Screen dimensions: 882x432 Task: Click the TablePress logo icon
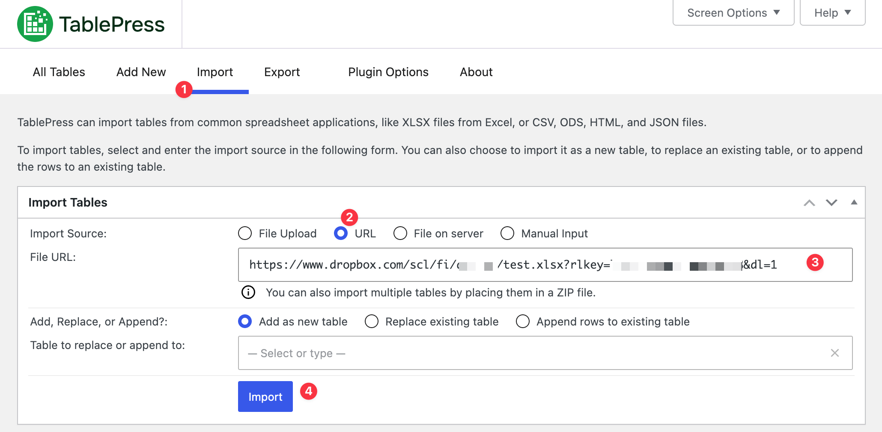pyautogui.click(x=36, y=24)
